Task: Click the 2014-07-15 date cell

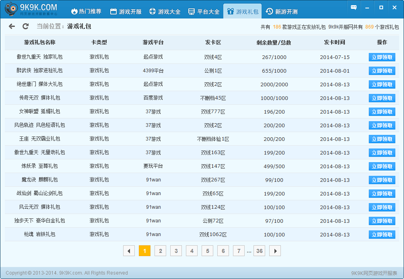Action: click(x=335, y=57)
